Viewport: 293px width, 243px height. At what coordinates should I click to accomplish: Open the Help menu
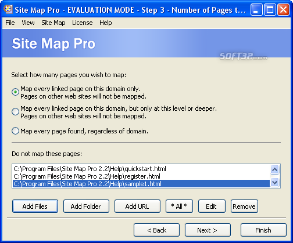pos(106,23)
